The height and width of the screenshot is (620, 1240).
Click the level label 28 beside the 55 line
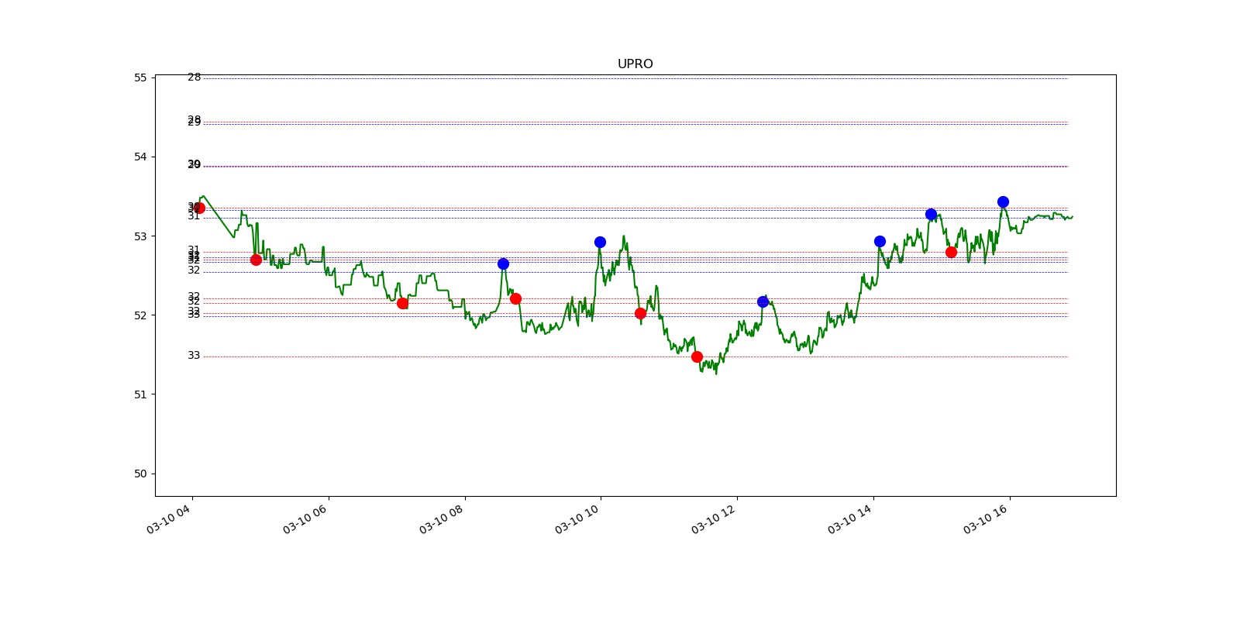pyautogui.click(x=194, y=77)
